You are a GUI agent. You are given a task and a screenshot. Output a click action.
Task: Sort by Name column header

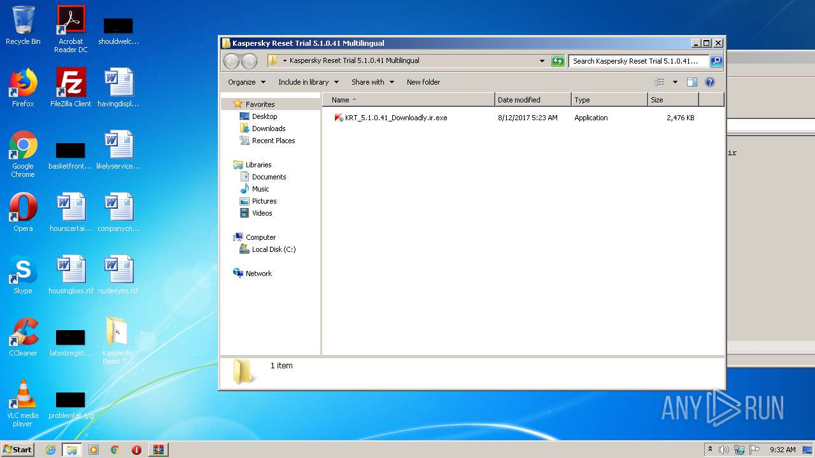tap(409, 100)
